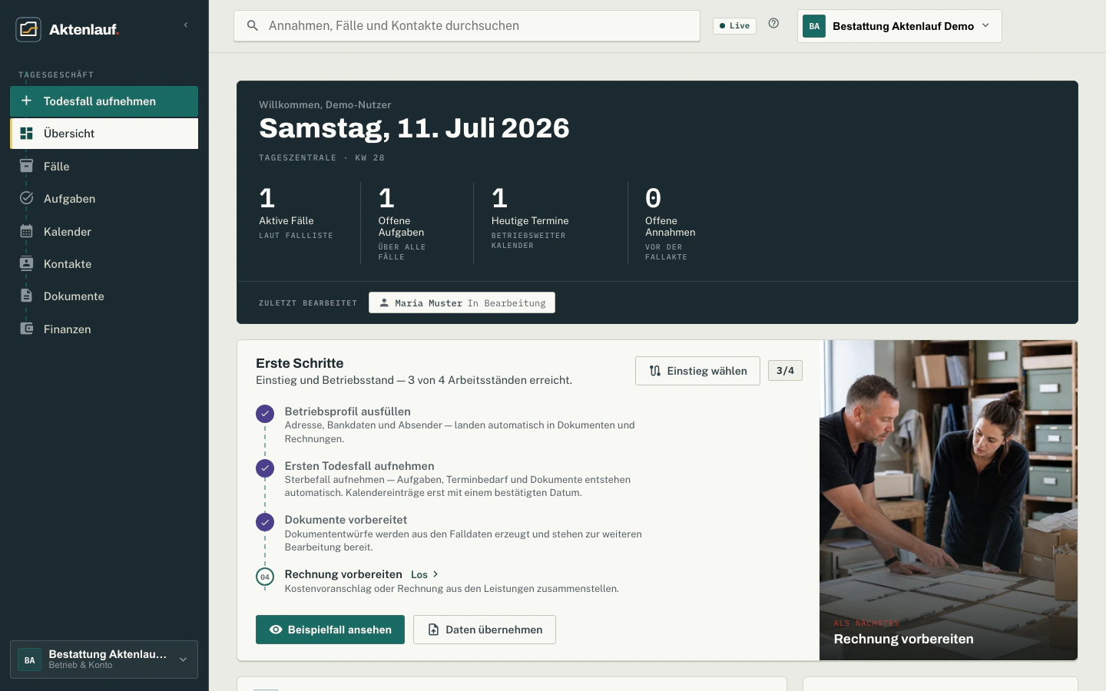The height and width of the screenshot is (691, 1106).
Task: Go to Fälle in the sidebar
Action: coord(104,166)
